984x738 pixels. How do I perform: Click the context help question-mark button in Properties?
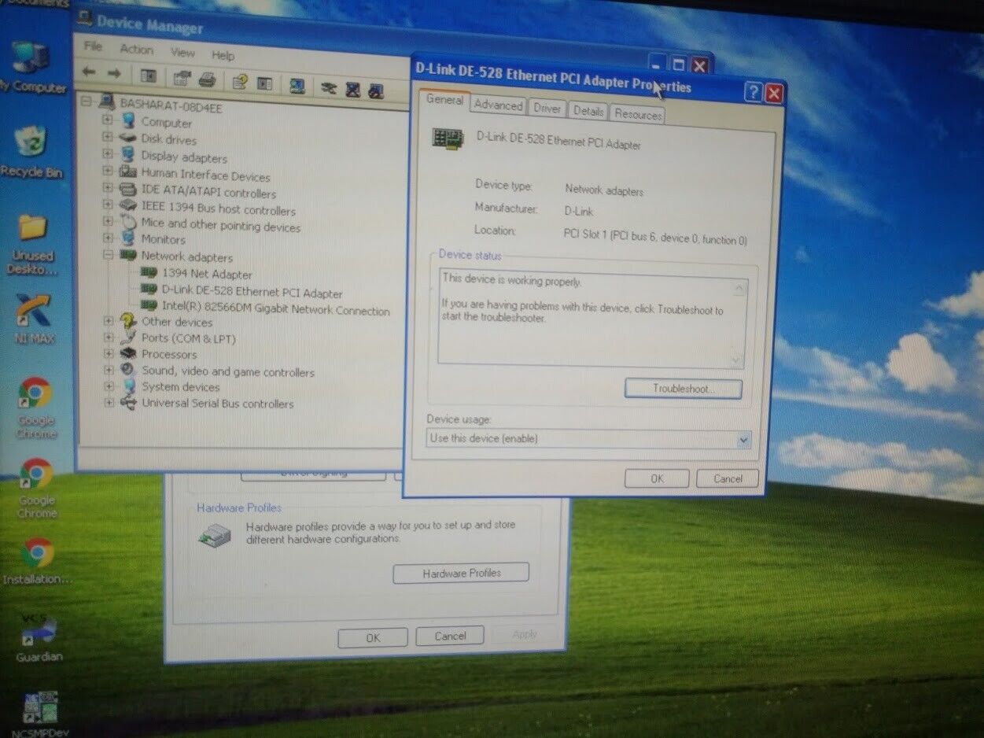[x=753, y=93]
